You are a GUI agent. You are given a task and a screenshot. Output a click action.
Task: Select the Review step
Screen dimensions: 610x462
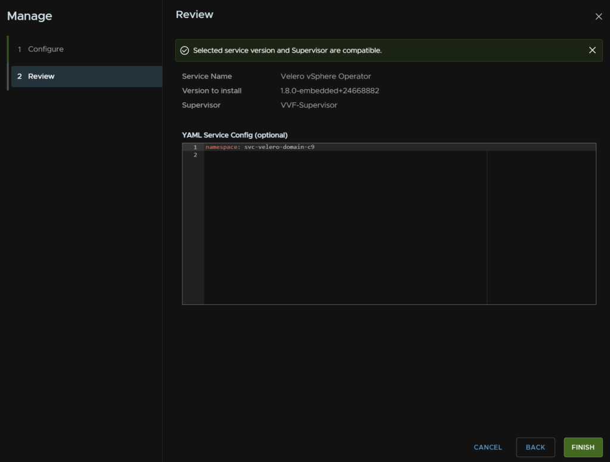click(x=87, y=76)
